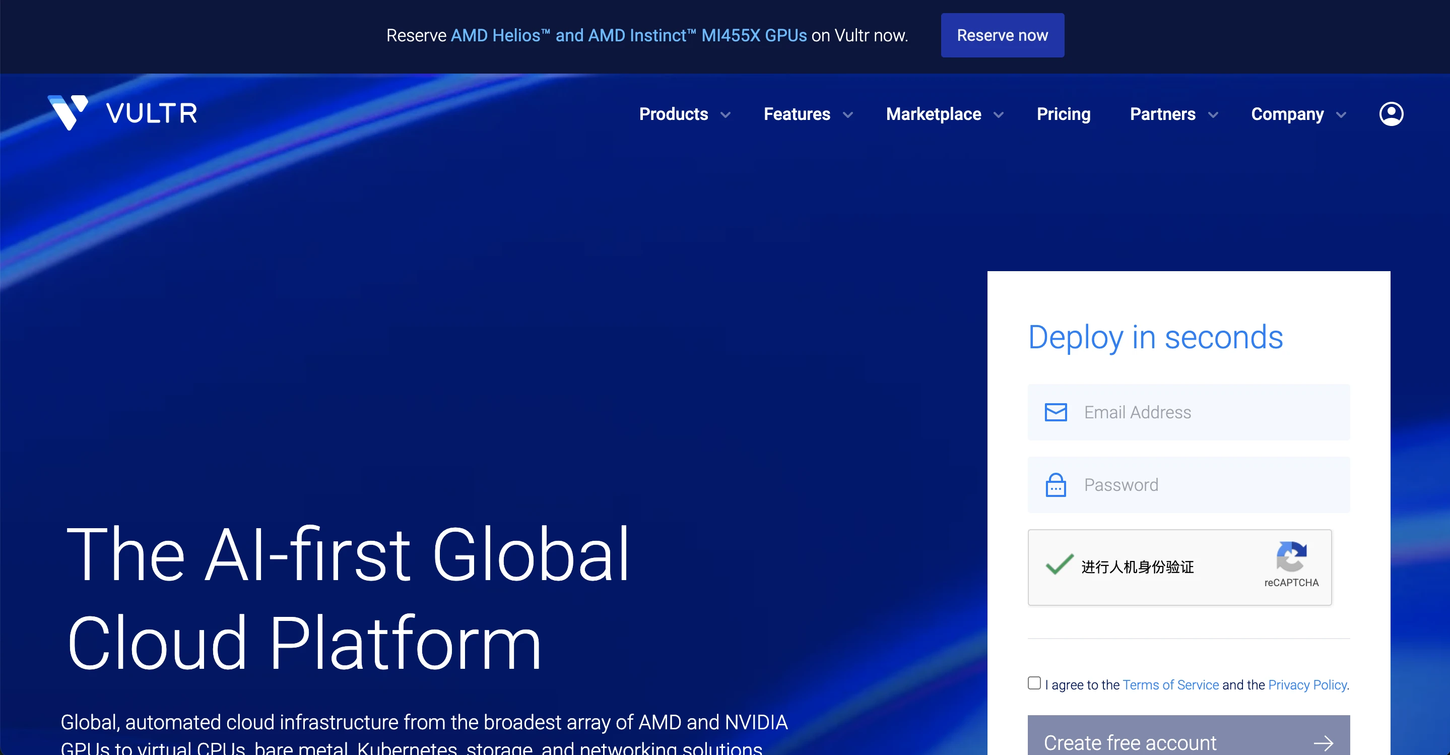This screenshot has width=1450, height=755.
Task: Click Create free account button
Action: [x=1188, y=735]
